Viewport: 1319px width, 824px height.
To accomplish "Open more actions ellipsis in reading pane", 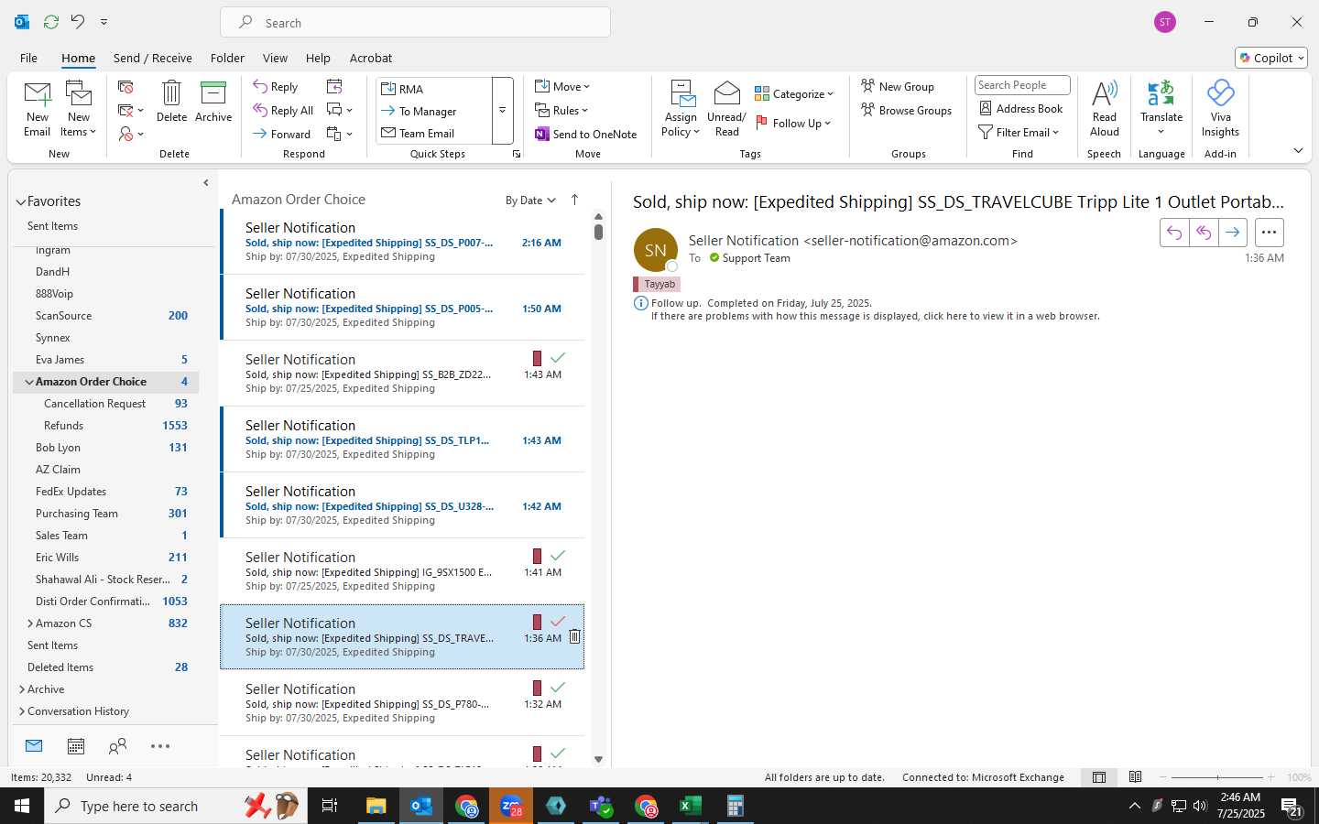I will [x=1269, y=233].
